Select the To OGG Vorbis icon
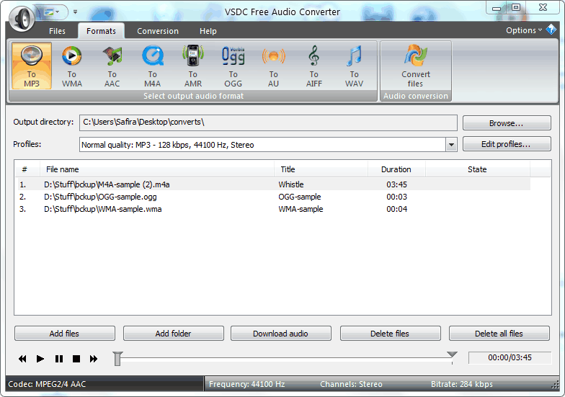The height and width of the screenshot is (397, 565). coord(233,66)
